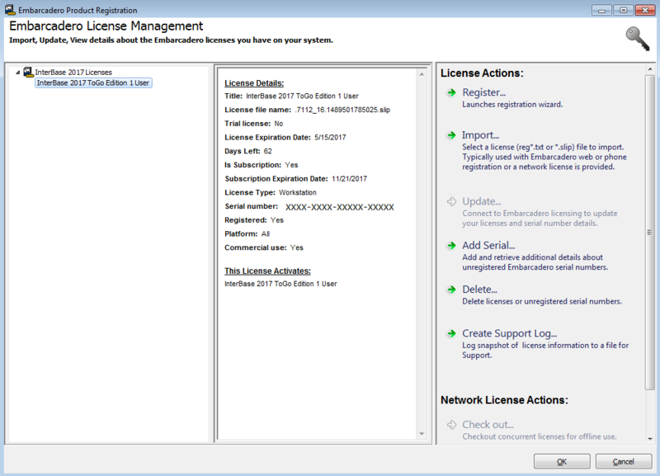The height and width of the screenshot is (476, 660).
Task: Close the Embarcadero Product Registration window
Action: 645,10
